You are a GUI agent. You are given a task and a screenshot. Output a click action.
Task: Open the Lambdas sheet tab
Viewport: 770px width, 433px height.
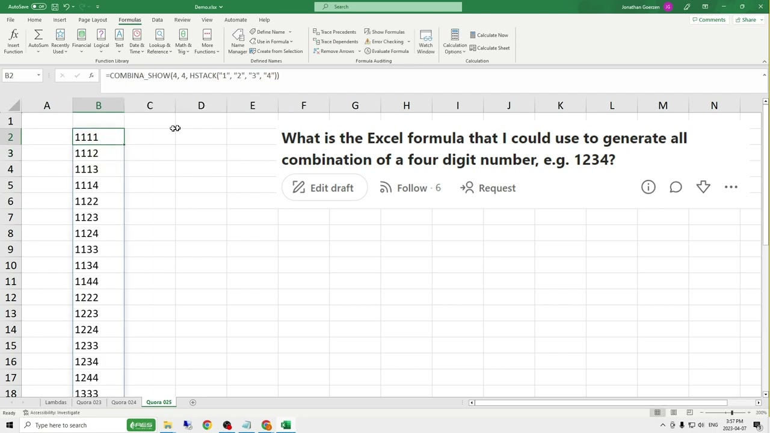tap(55, 402)
